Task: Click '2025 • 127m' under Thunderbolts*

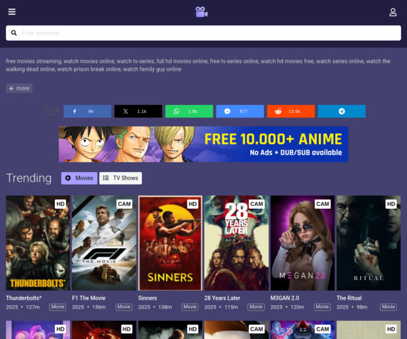Action: pos(23,307)
